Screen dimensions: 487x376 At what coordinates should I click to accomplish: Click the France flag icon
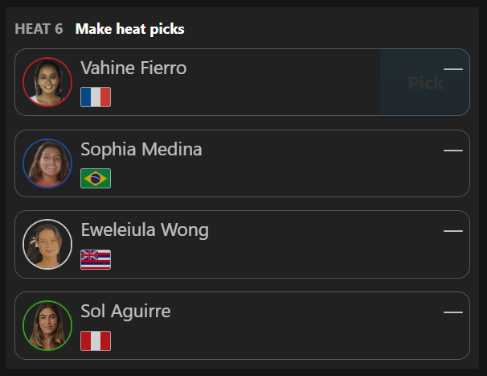96,97
